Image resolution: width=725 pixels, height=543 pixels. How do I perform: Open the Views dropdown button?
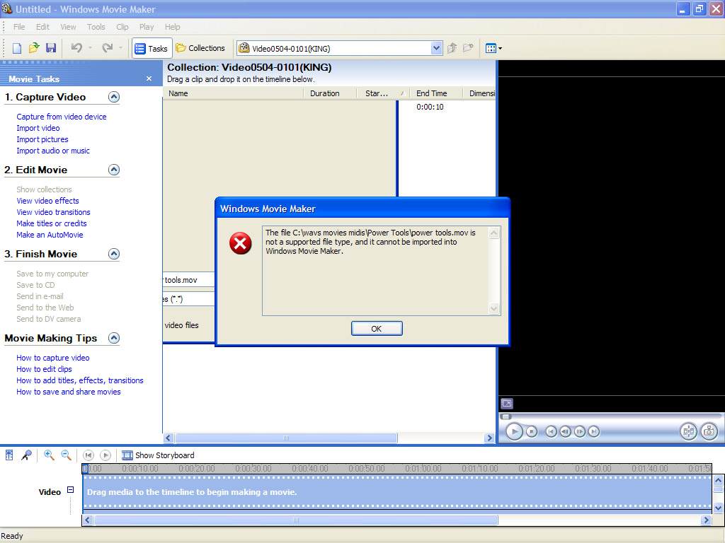tap(493, 48)
